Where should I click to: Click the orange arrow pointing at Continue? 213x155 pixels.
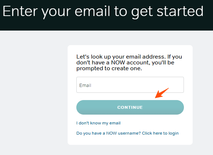click(161, 93)
